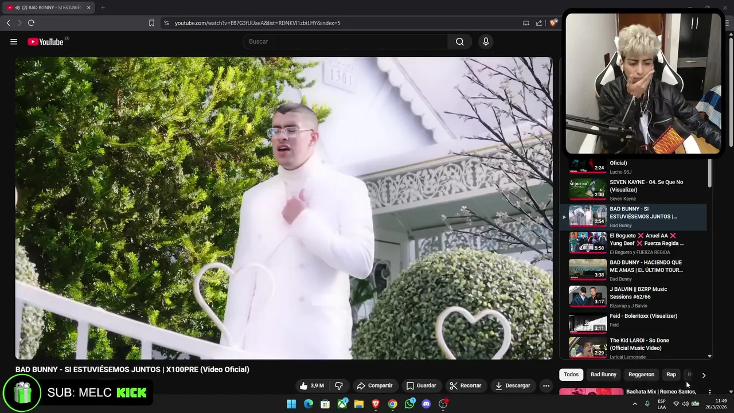The image size is (734, 413).
Task: Open Google Chrome from taskbar
Action: 392,404
